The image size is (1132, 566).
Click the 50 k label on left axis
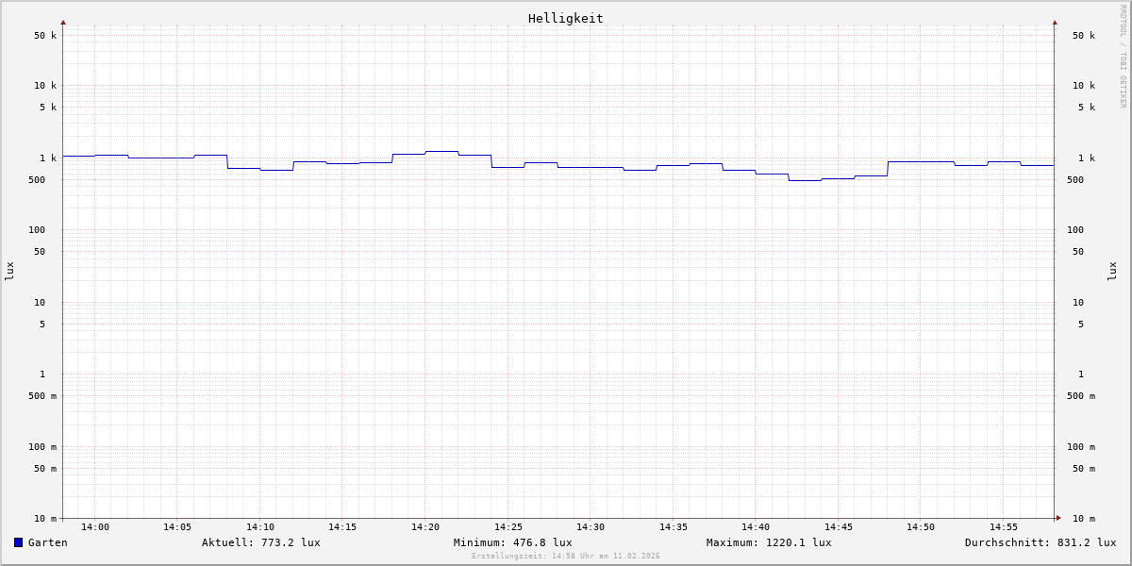coord(45,36)
